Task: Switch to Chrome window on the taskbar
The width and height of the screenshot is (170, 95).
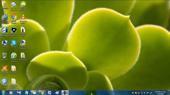Action: (42, 93)
